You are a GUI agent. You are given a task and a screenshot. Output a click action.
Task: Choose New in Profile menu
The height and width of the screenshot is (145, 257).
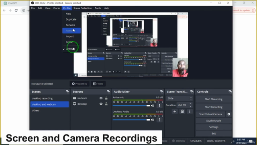click(71, 14)
